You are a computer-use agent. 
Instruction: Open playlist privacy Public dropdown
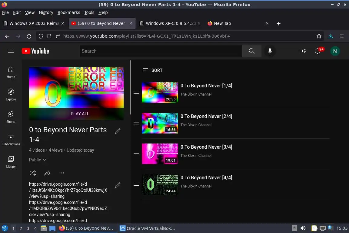pos(38,160)
